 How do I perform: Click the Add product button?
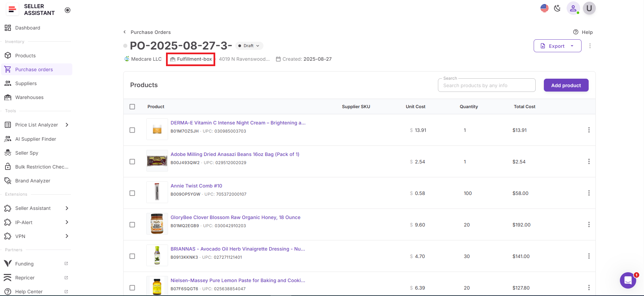[x=566, y=85]
